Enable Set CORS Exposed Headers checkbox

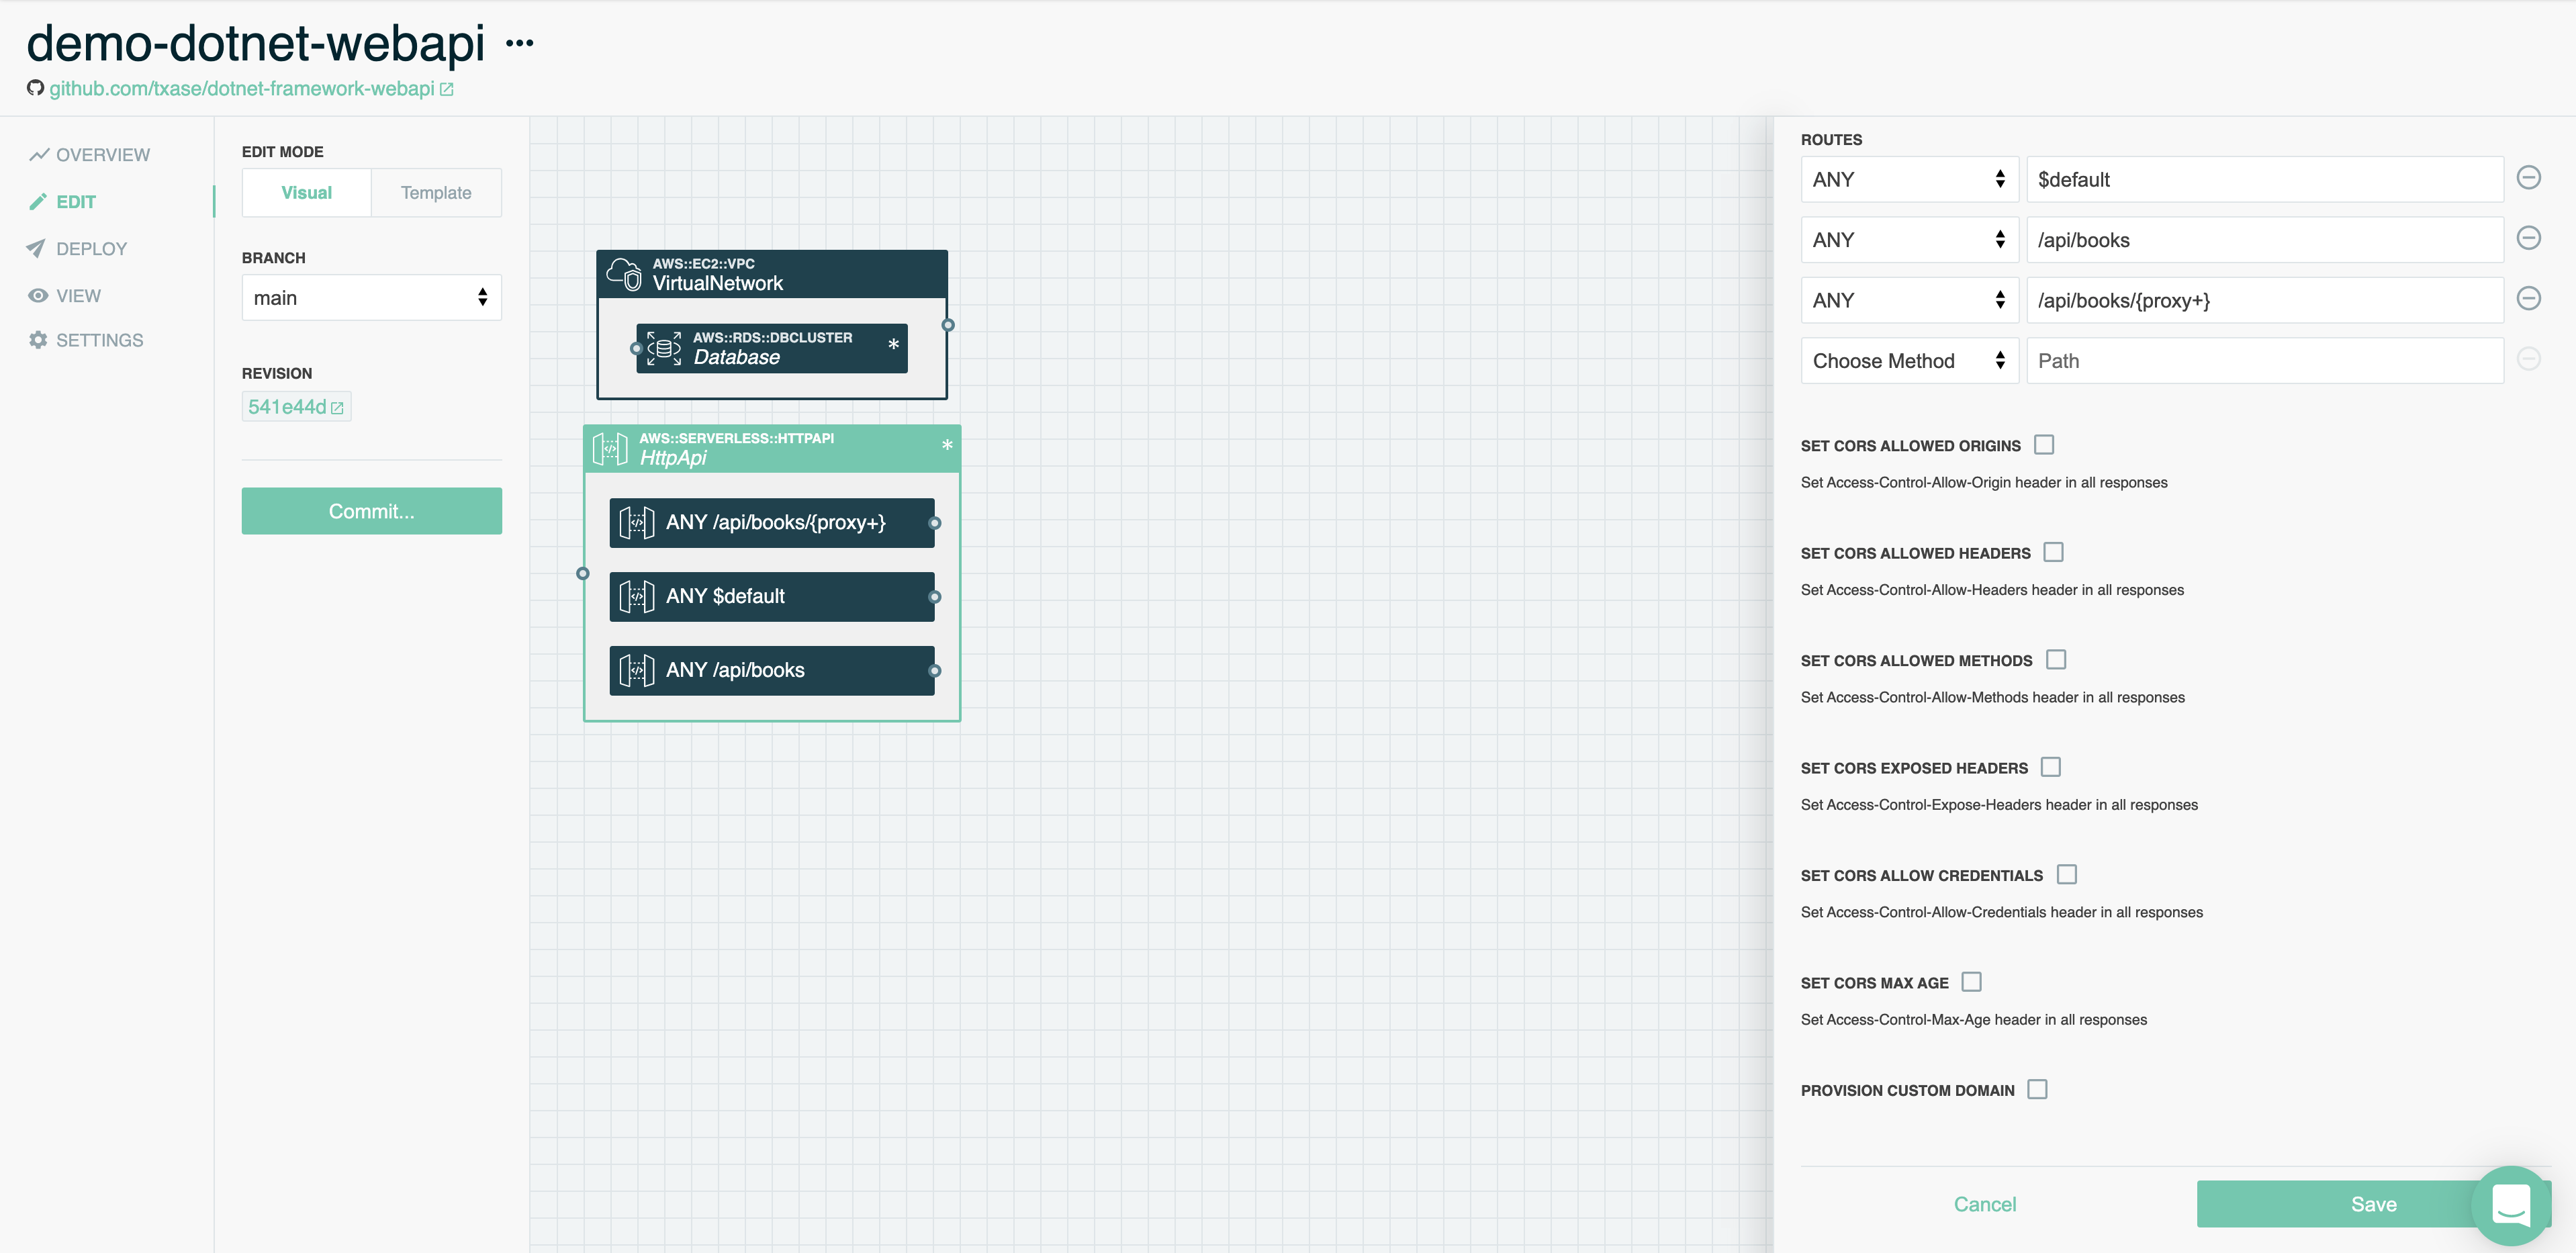[x=2051, y=767]
